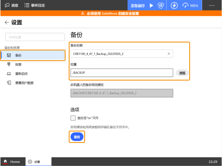222x166 pixels.
Task: Click the greyed backup path field
Action: pyautogui.click(x=122, y=93)
